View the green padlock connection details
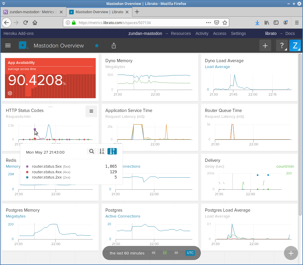Viewport: 303px width, 265px height. tap(73, 23)
